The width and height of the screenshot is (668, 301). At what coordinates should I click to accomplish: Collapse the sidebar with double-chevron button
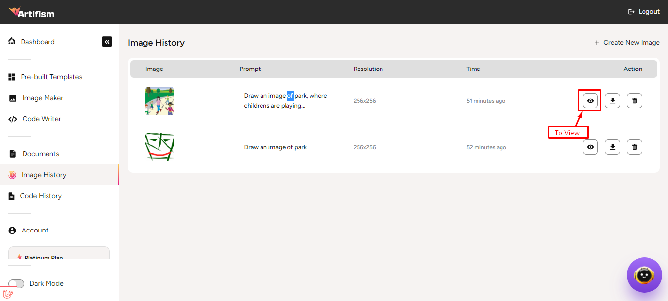107,42
